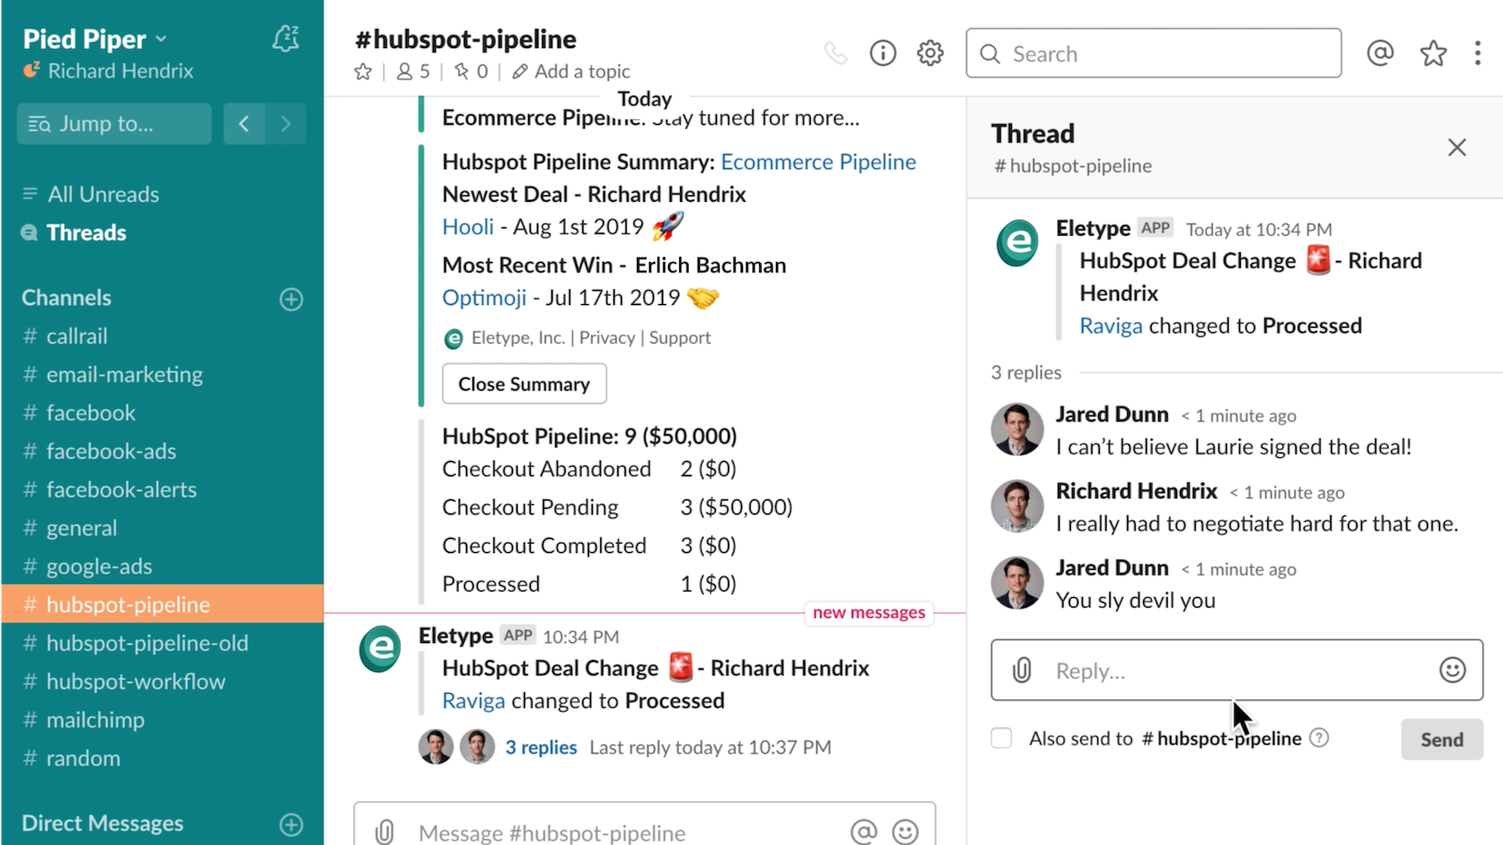Image resolution: width=1503 pixels, height=845 pixels.
Task: Open the Hooli deal link
Action: [467, 226]
